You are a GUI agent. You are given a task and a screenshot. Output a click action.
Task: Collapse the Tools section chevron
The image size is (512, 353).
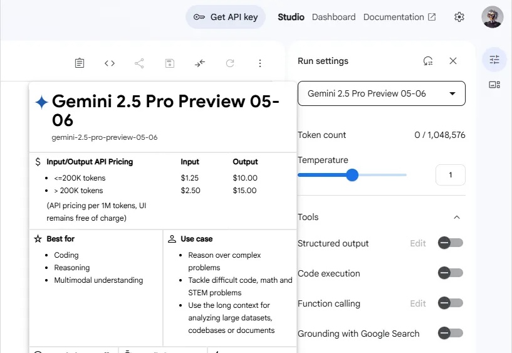click(x=457, y=217)
